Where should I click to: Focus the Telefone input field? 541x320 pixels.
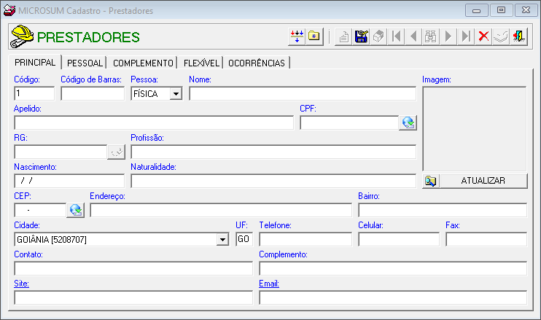[305, 239]
